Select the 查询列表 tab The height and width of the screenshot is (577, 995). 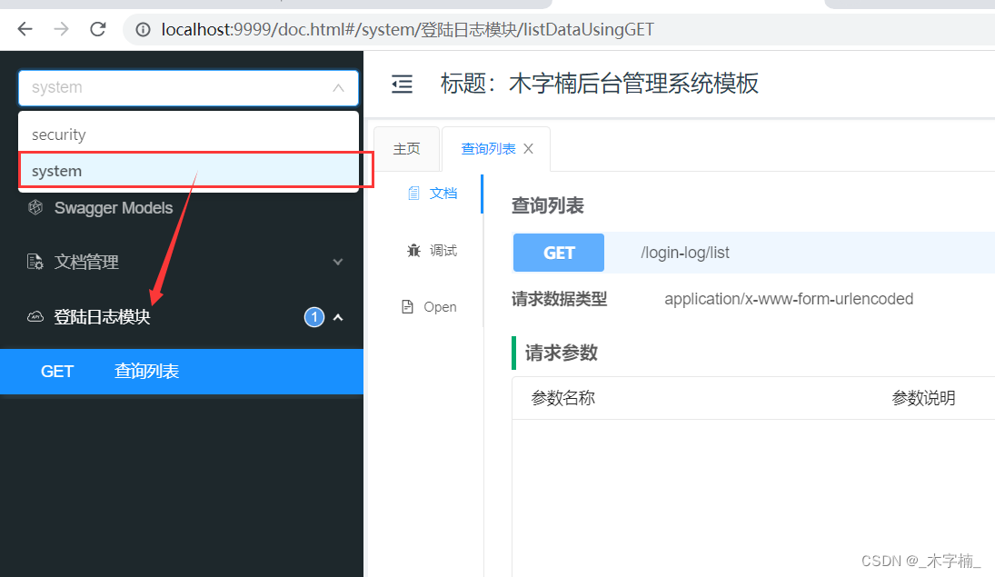[487, 148]
